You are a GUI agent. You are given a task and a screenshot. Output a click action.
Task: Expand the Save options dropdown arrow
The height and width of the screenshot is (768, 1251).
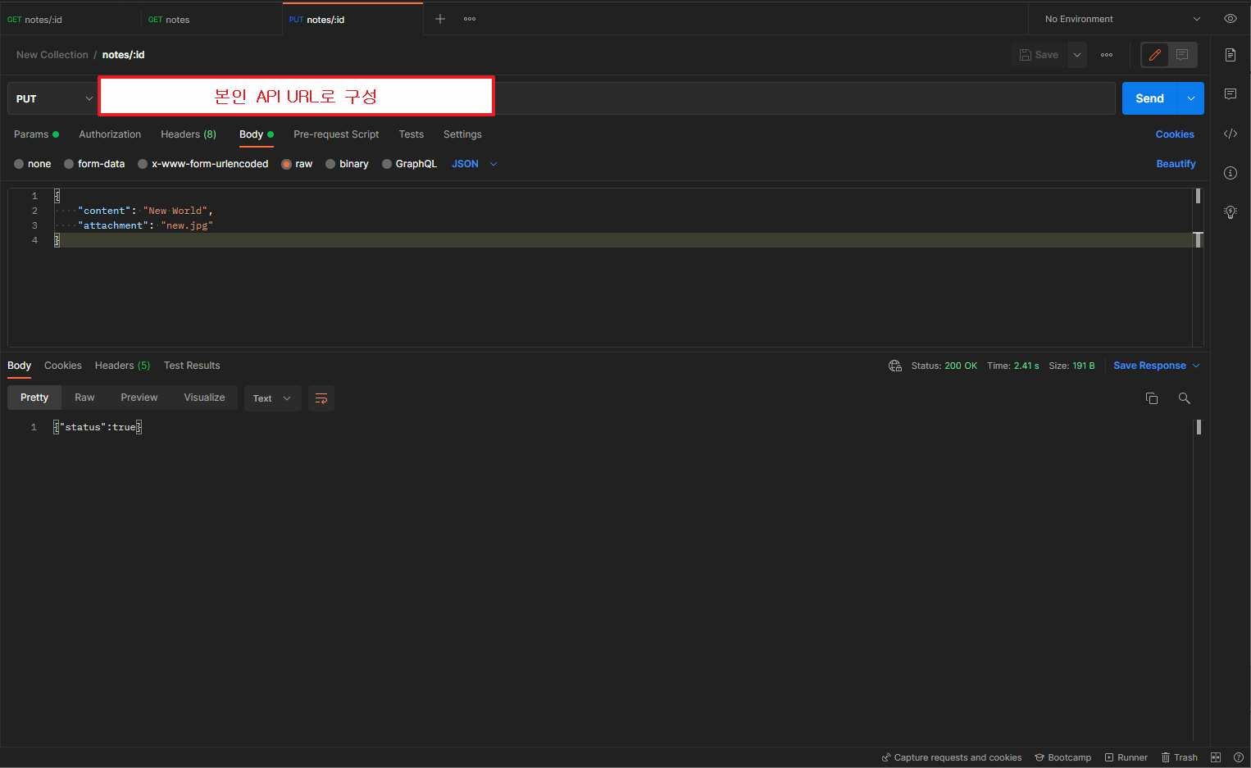click(x=1077, y=55)
